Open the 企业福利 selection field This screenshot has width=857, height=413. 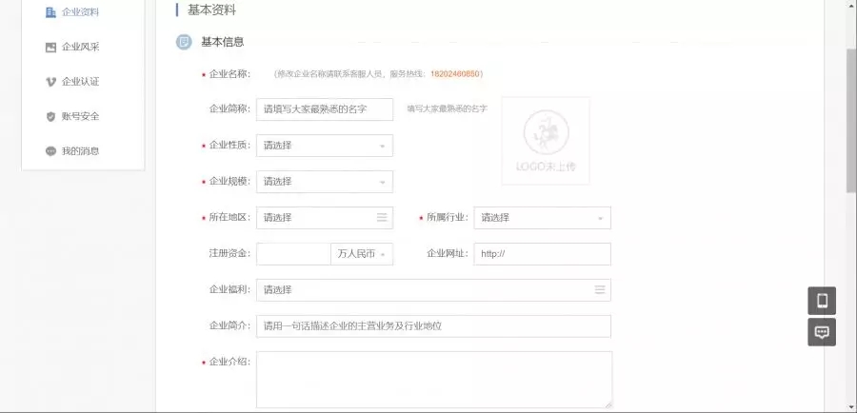click(x=432, y=290)
